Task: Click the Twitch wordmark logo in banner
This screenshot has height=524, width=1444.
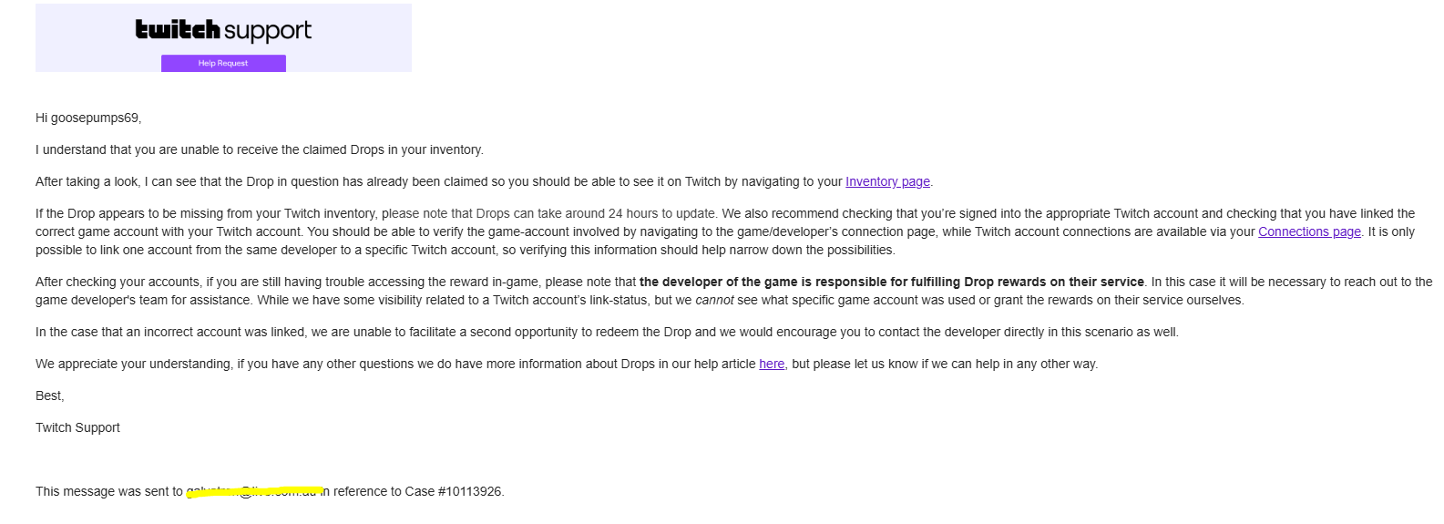Action: pos(178,30)
